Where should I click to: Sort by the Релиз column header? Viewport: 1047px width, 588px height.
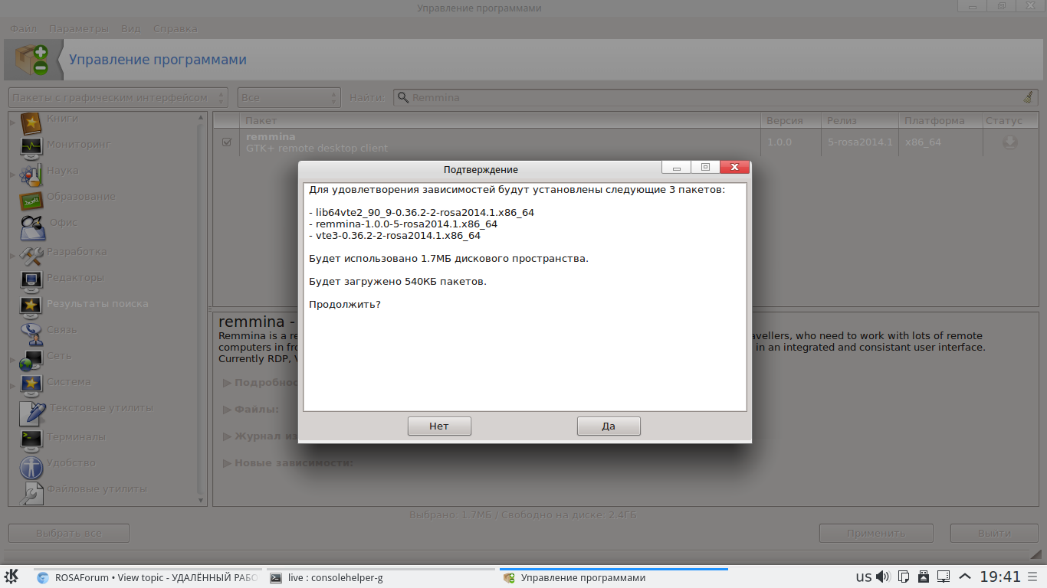(x=859, y=120)
